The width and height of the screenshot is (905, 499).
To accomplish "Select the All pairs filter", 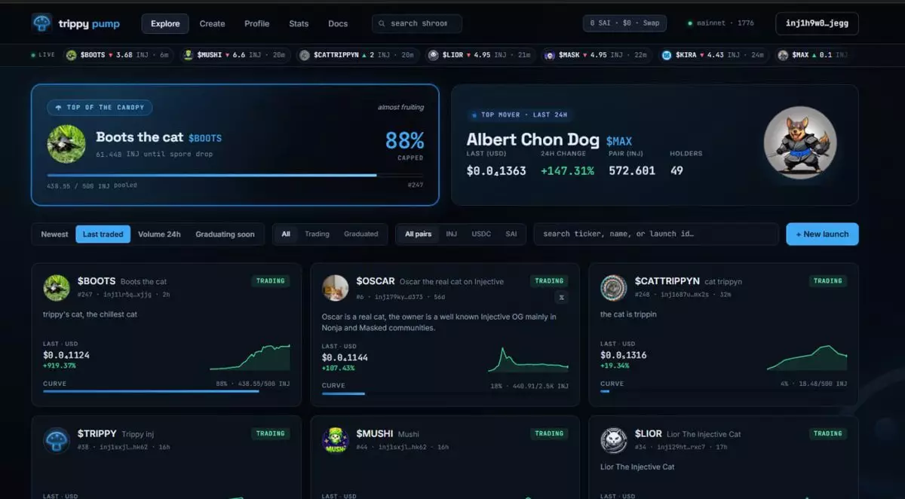I will point(418,234).
